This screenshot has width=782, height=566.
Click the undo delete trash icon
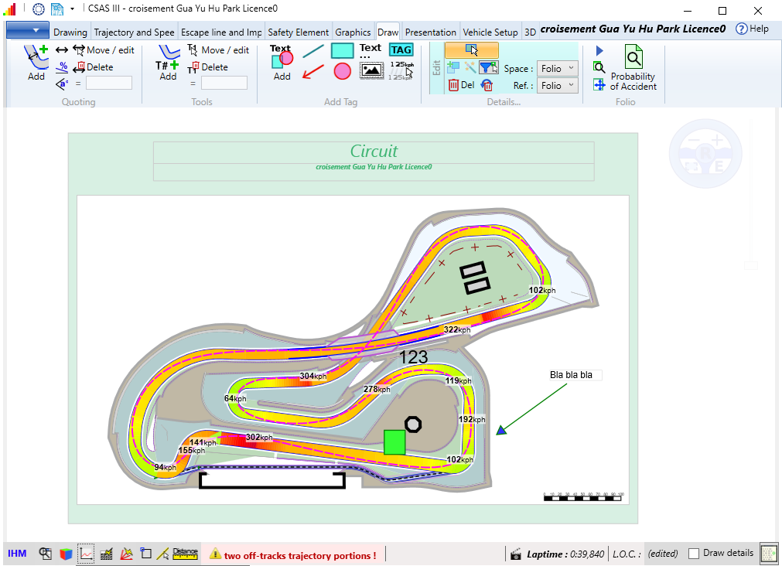[x=487, y=85]
